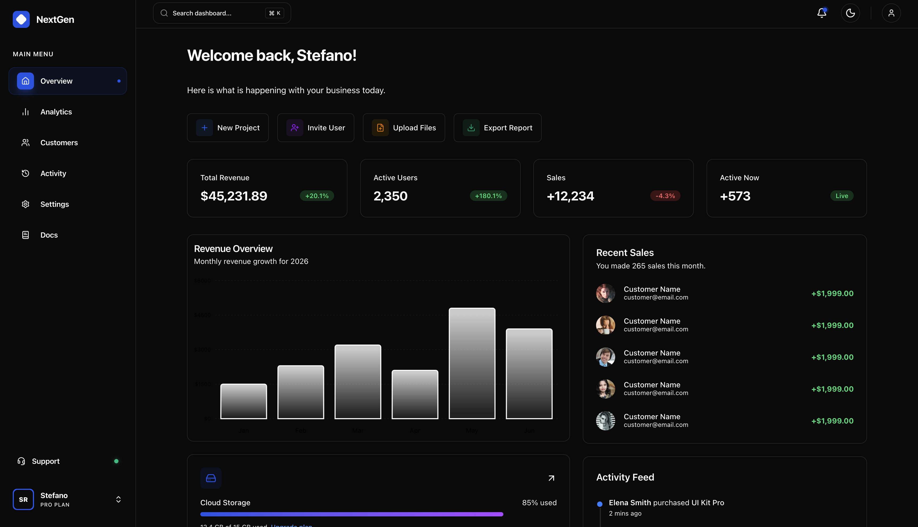Click the Activity history icon

(25, 173)
